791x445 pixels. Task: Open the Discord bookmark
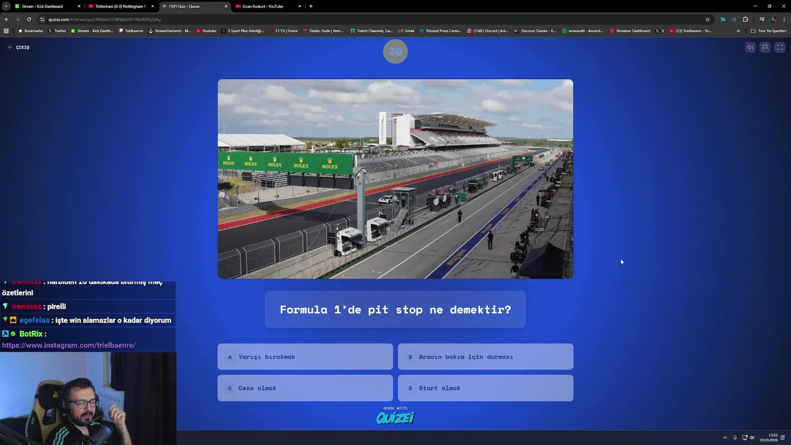488,30
